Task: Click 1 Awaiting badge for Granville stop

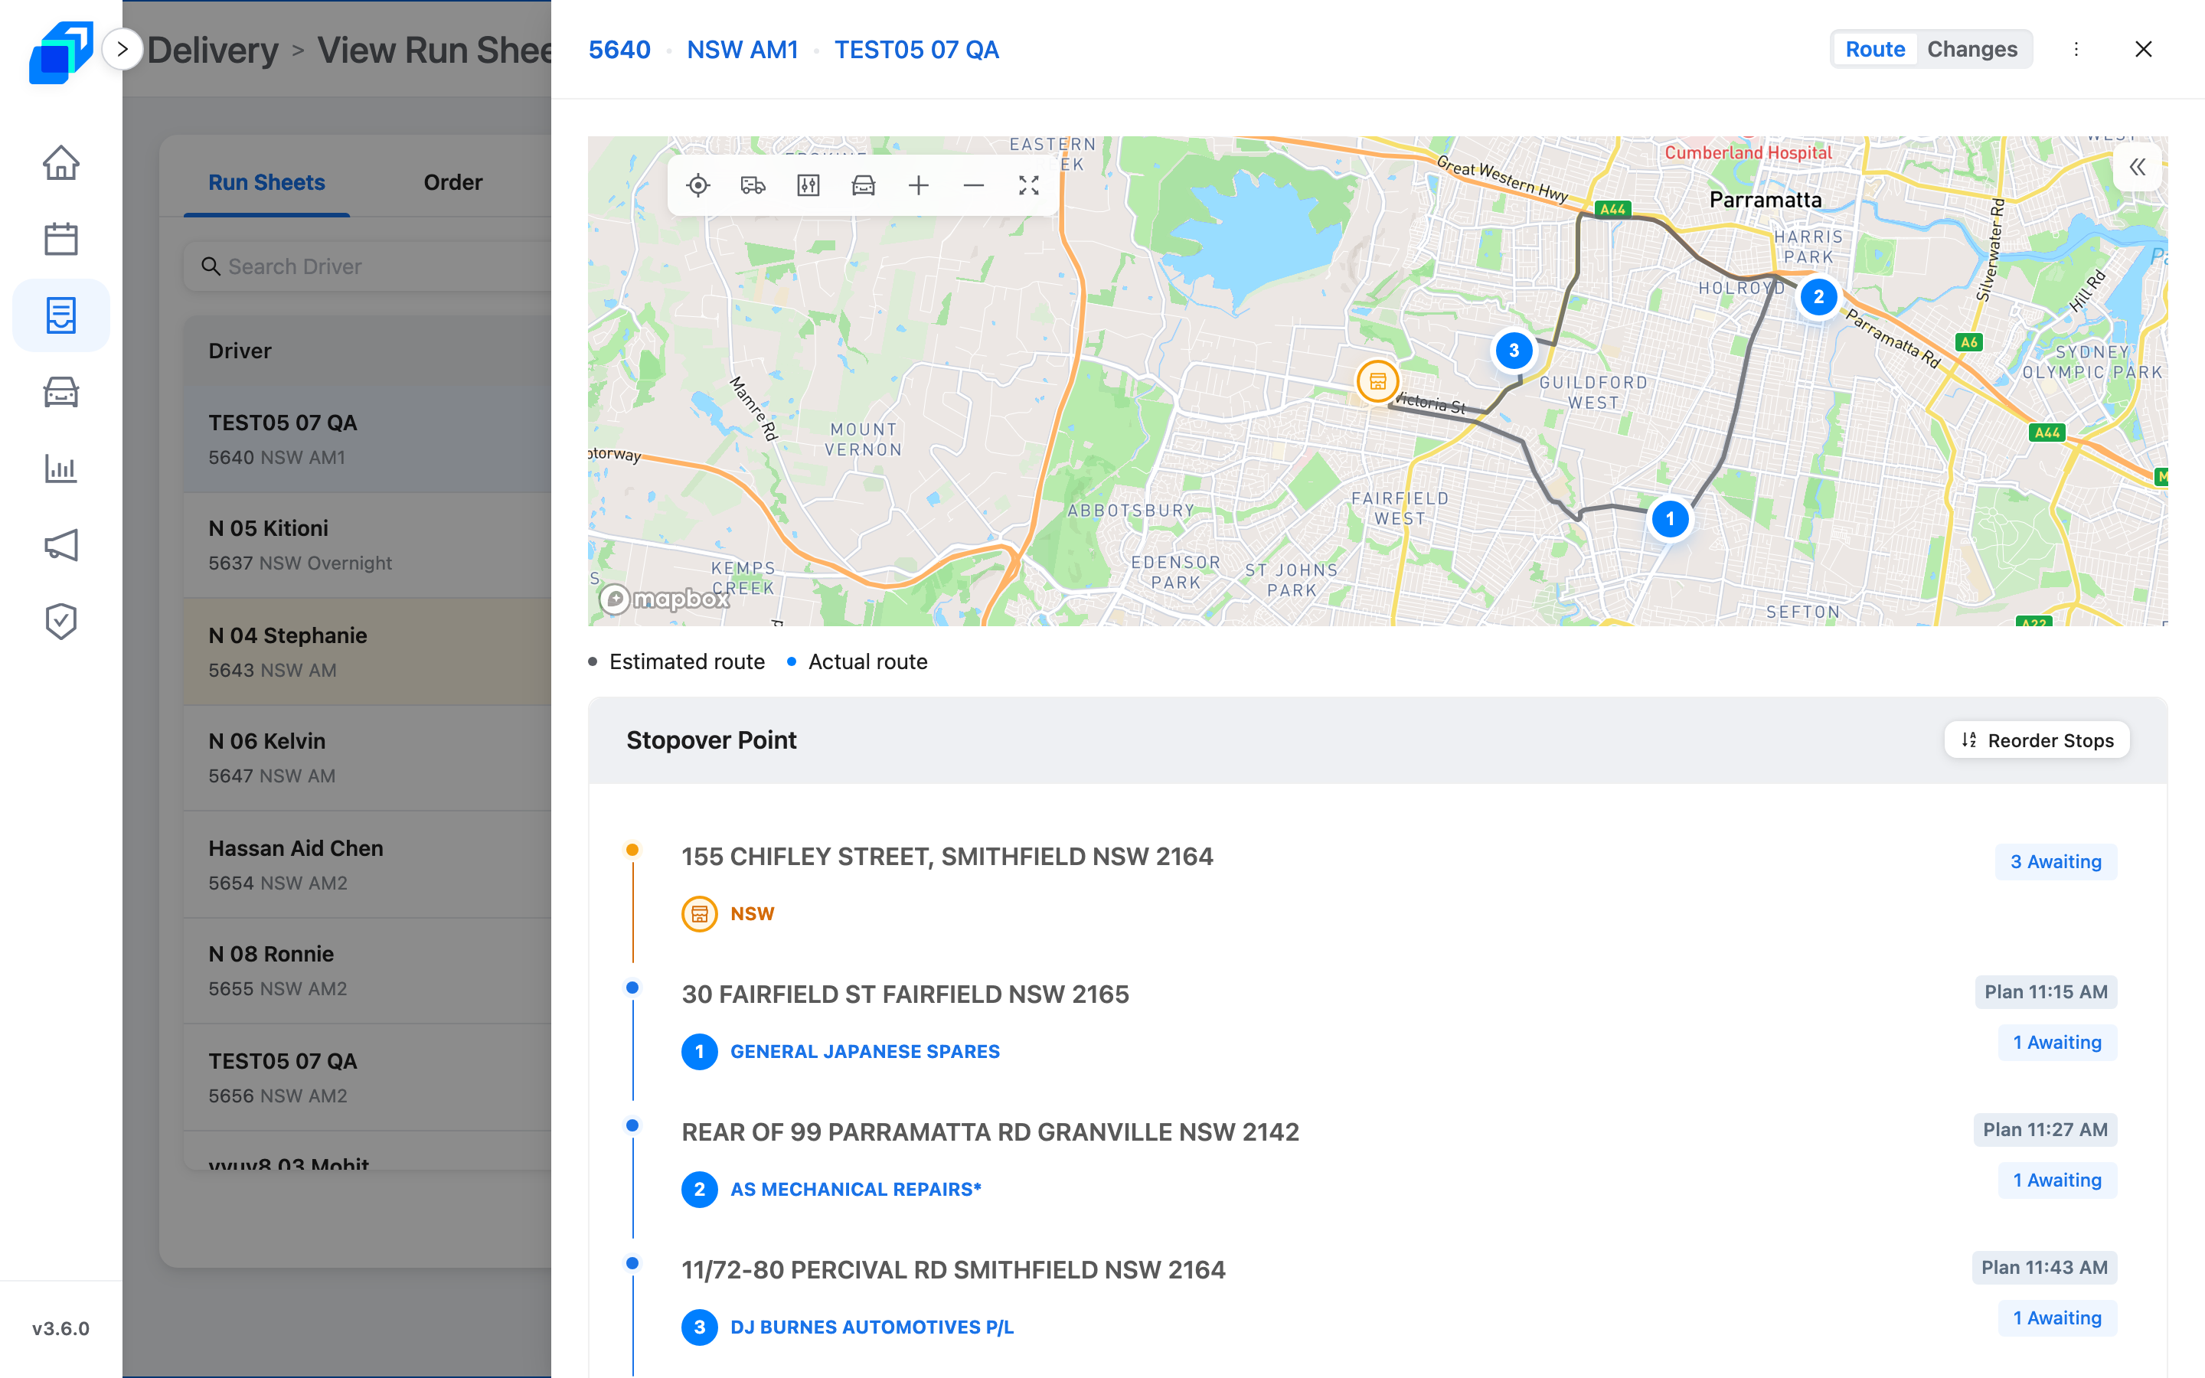Action: tap(2057, 1179)
